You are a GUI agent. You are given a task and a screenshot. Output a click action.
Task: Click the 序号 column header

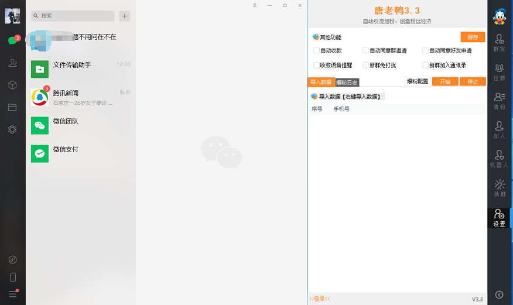(317, 109)
